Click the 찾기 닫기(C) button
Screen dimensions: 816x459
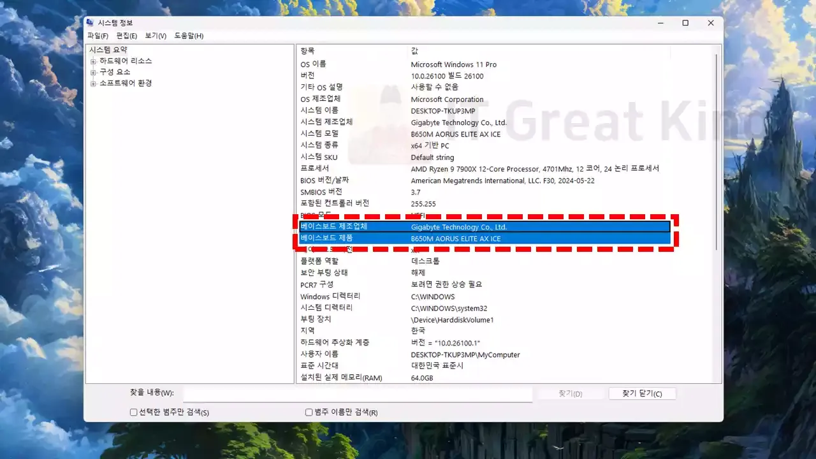pos(642,393)
